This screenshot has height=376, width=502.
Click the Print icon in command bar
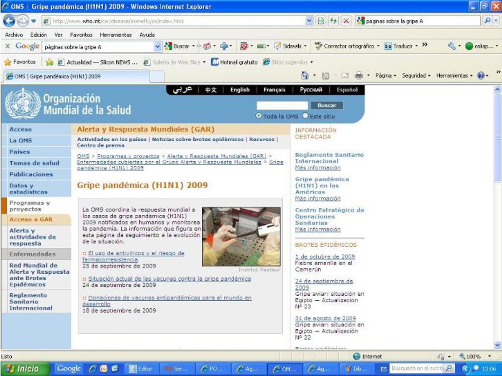(x=359, y=76)
